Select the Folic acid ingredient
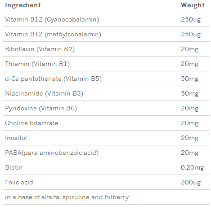The height and width of the screenshot is (210, 211). 19,182
